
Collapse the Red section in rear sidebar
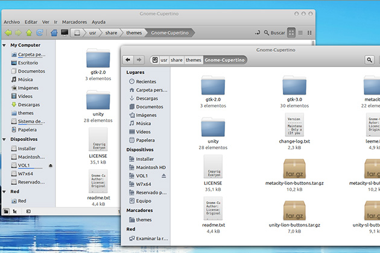[4, 192]
